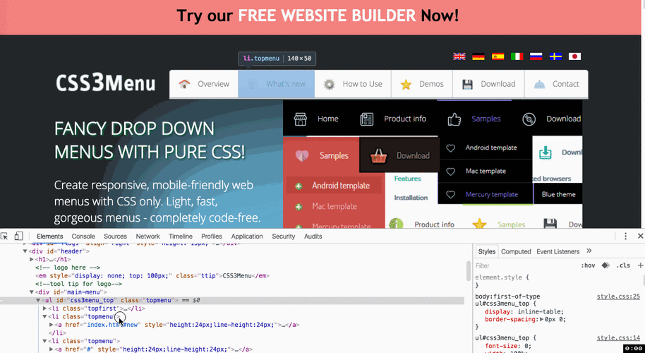Expand the h1 element node
This screenshot has height=353, width=645.
tap(32, 259)
